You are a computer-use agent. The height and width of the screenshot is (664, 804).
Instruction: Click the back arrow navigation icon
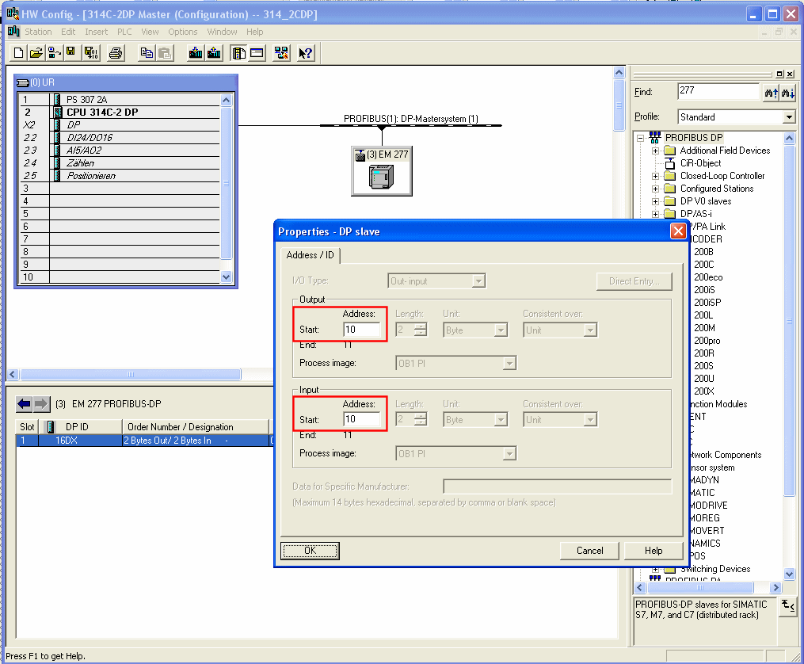[x=24, y=404]
